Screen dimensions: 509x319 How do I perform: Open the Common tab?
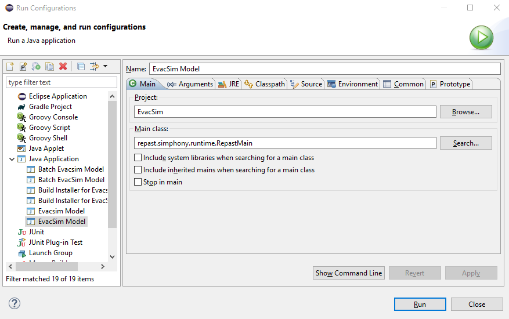coord(403,84)
